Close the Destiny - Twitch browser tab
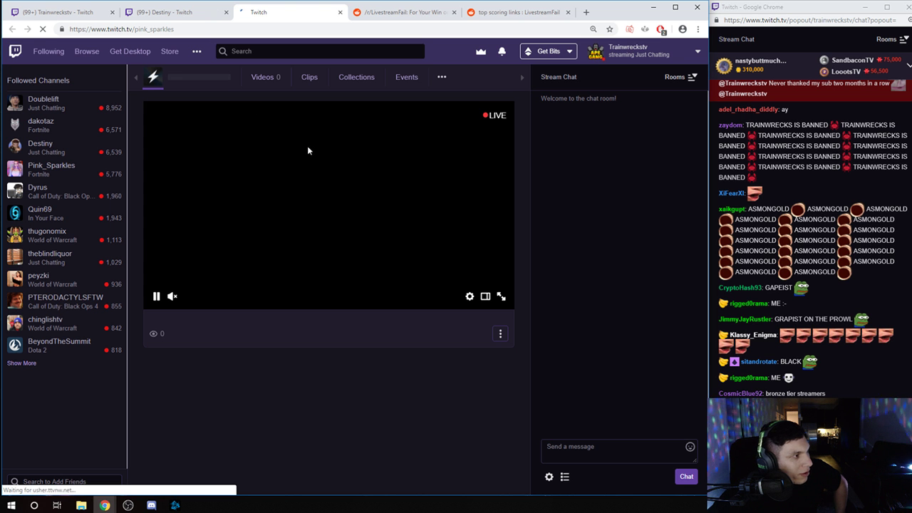This screenshot has height=513, width=912. (226, 12)
